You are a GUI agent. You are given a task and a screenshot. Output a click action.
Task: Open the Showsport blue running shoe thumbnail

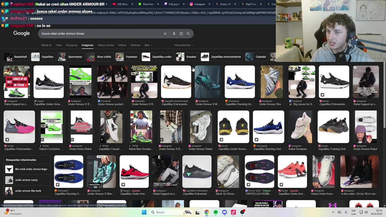240,82
